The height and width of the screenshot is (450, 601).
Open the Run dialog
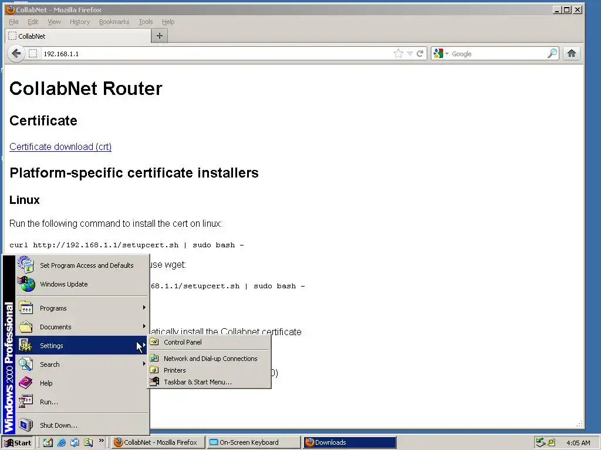point(82,402)
